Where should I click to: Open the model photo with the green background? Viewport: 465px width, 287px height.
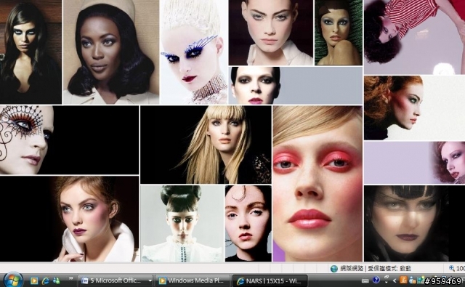coord(339,33)
